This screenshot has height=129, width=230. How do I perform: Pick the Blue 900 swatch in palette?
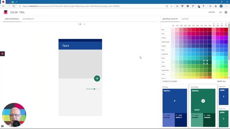(x=210, y=50)
